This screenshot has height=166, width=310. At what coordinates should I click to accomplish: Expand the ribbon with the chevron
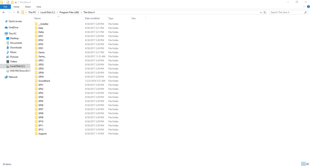[304, 7]
